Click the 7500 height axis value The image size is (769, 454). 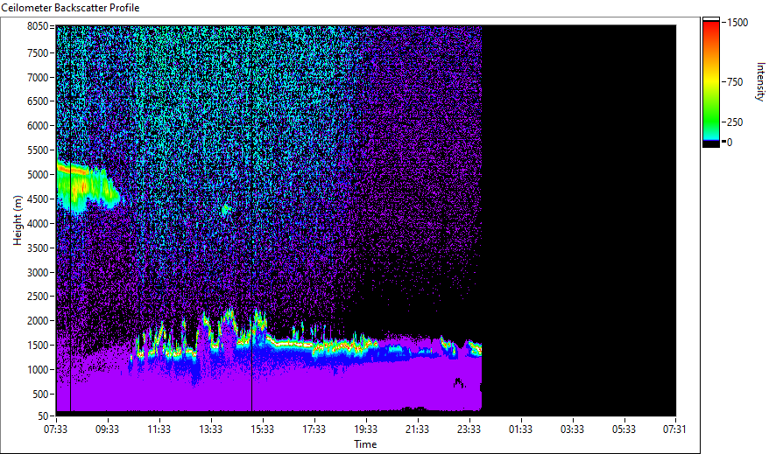pyautogui.click(x=38, y=52)
